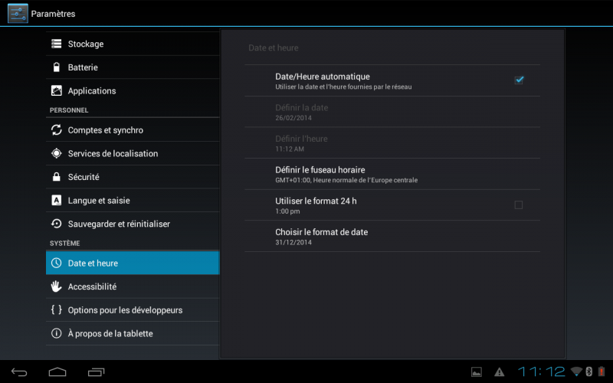
Task: Open Accessibilité hand icon
Action: 56,286
